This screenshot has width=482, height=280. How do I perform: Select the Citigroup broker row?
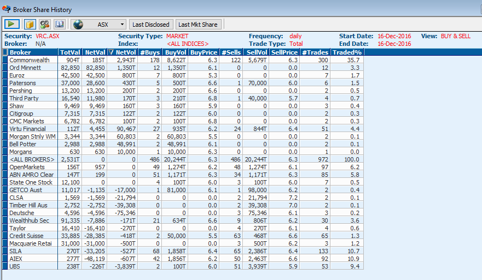[183, 114]
